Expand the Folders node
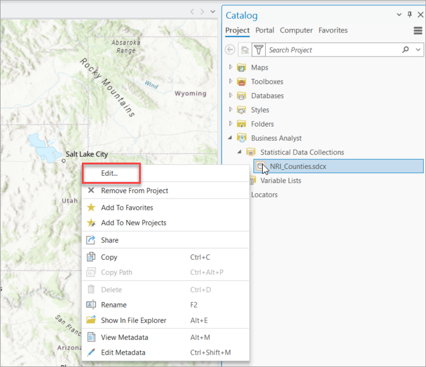Screen dimensions: 426x367 230,123
